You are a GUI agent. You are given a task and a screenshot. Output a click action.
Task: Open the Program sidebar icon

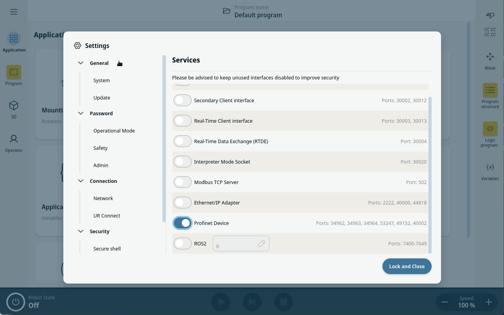pyautogui.click(x=14, y=72)
